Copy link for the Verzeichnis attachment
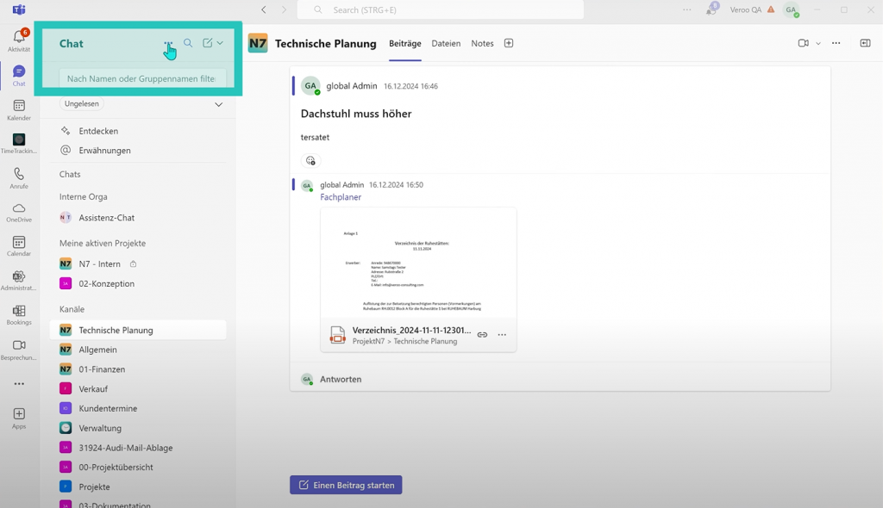This screenshot has width=883, height=508. click(x=482, y=335)
